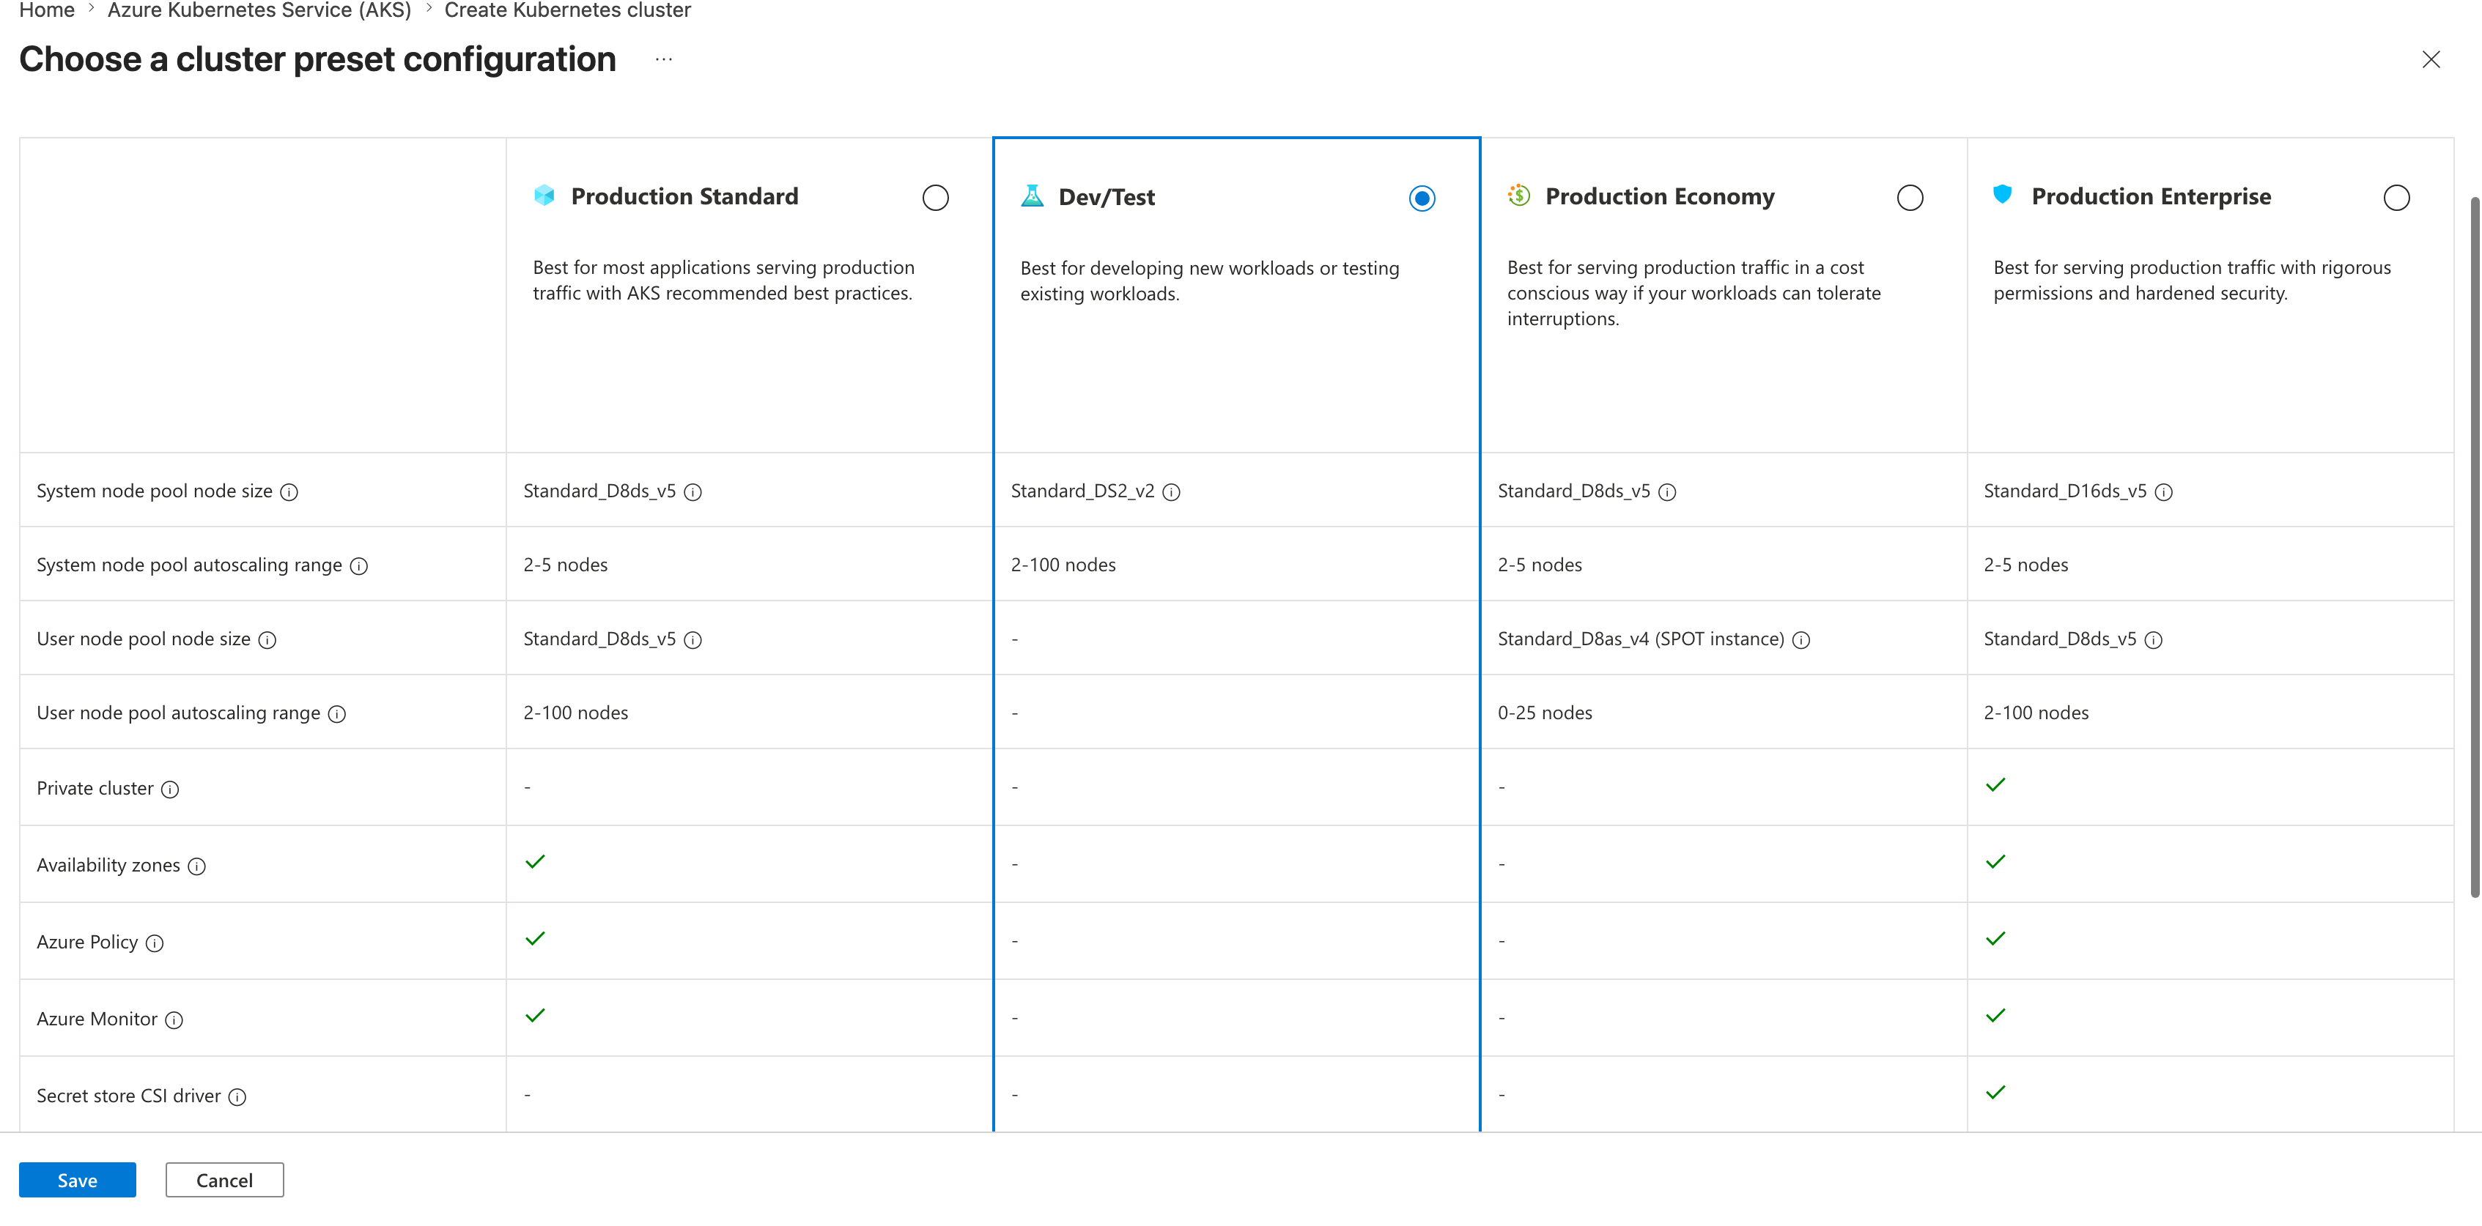Go to Home breadcrumb

coord(47,10)
